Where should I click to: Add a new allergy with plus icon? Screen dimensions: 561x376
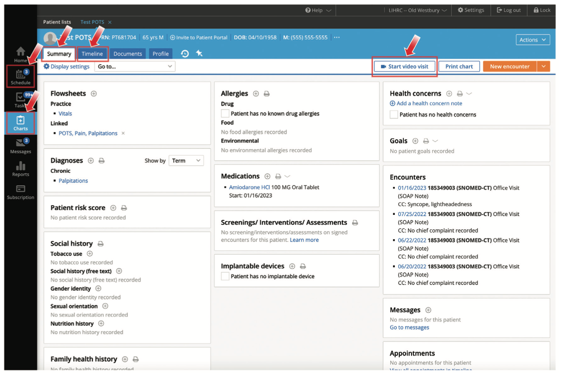coord(256,93)
